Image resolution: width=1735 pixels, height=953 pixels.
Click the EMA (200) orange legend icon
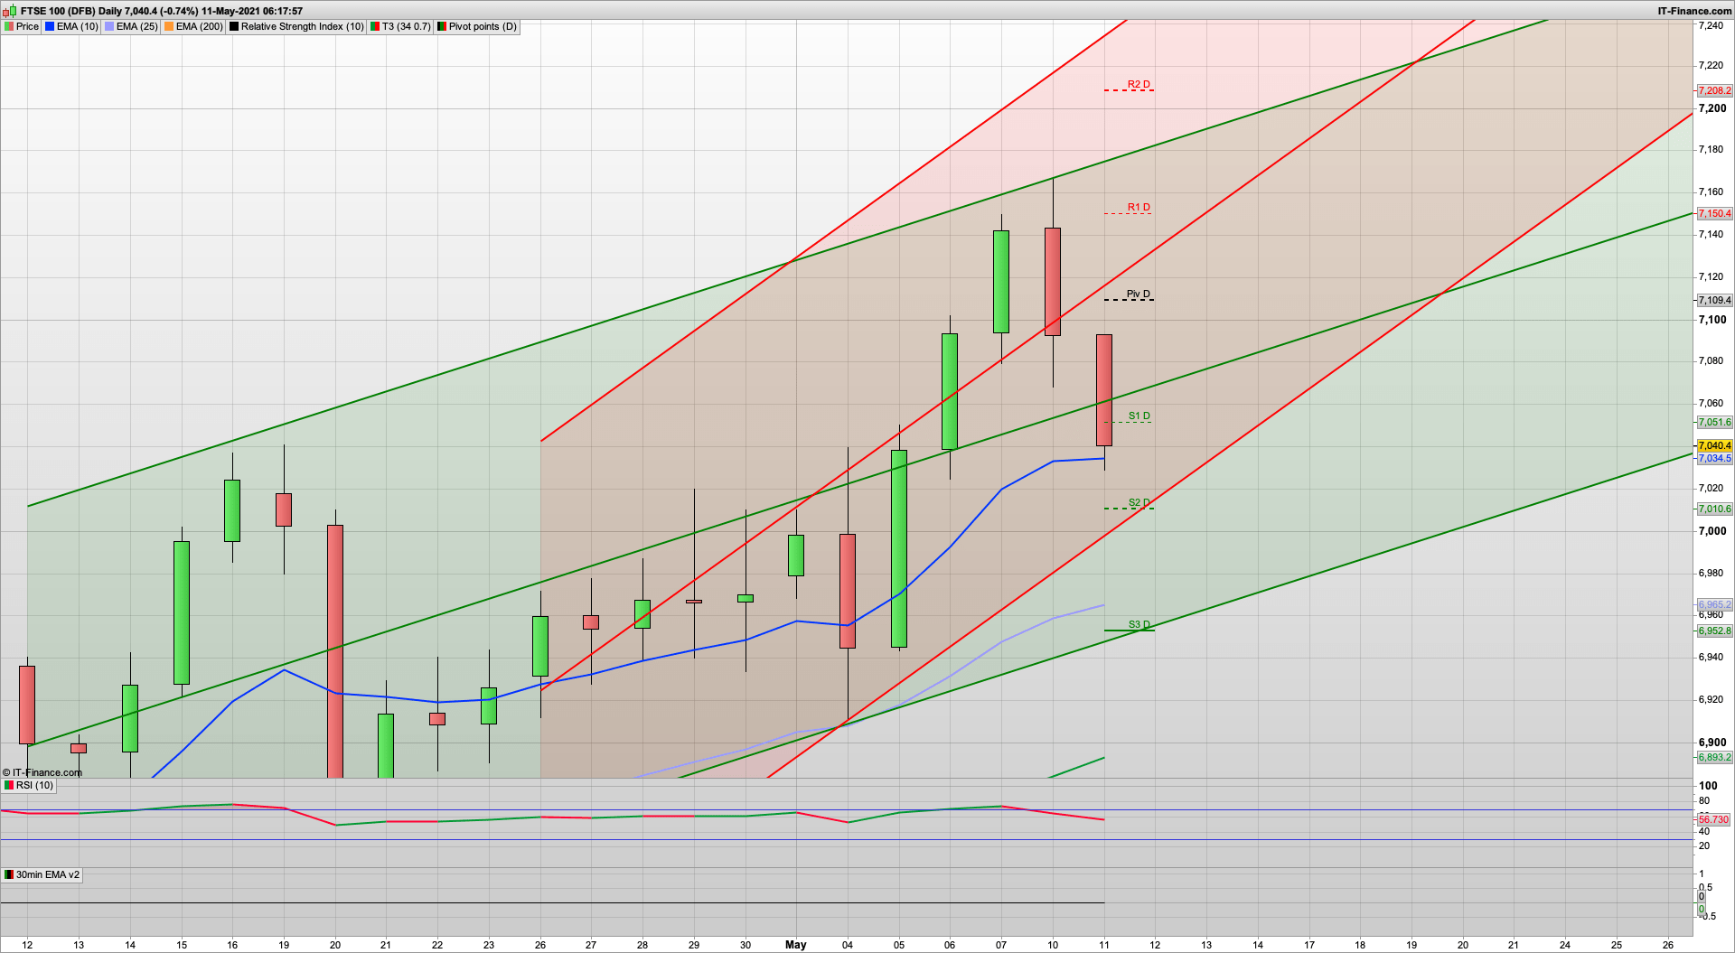coord(167,26)
